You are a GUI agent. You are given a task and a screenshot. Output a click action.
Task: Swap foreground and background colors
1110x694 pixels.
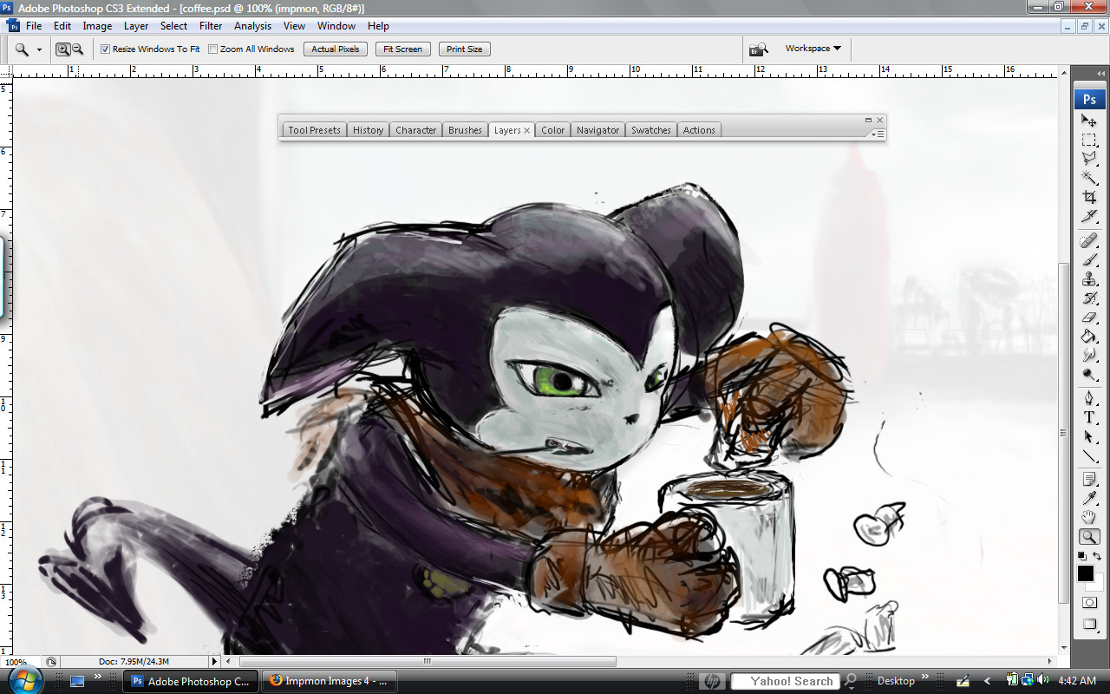[1097, 555]
